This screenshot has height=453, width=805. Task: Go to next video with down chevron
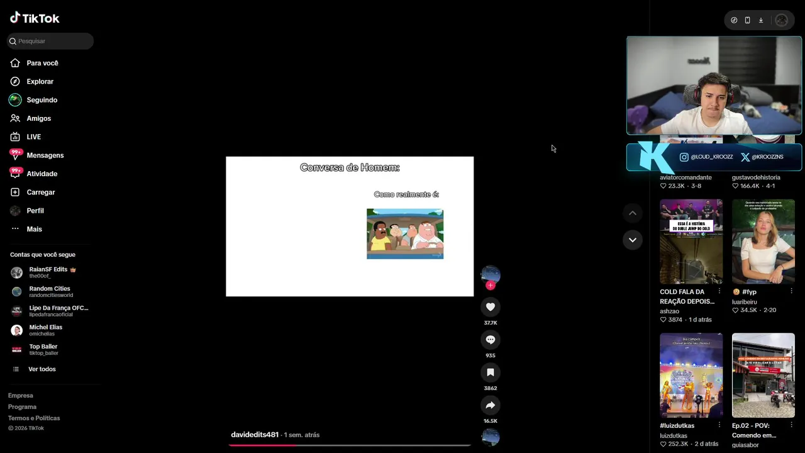633,240
